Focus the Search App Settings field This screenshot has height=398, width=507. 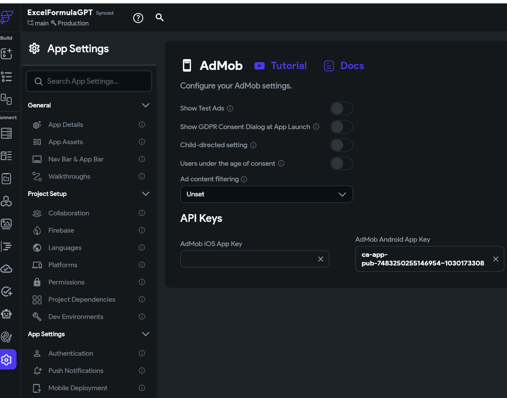coord(89,82)
